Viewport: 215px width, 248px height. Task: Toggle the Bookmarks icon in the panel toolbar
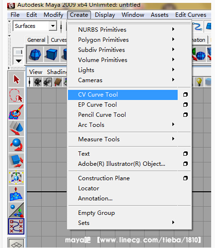58,82
